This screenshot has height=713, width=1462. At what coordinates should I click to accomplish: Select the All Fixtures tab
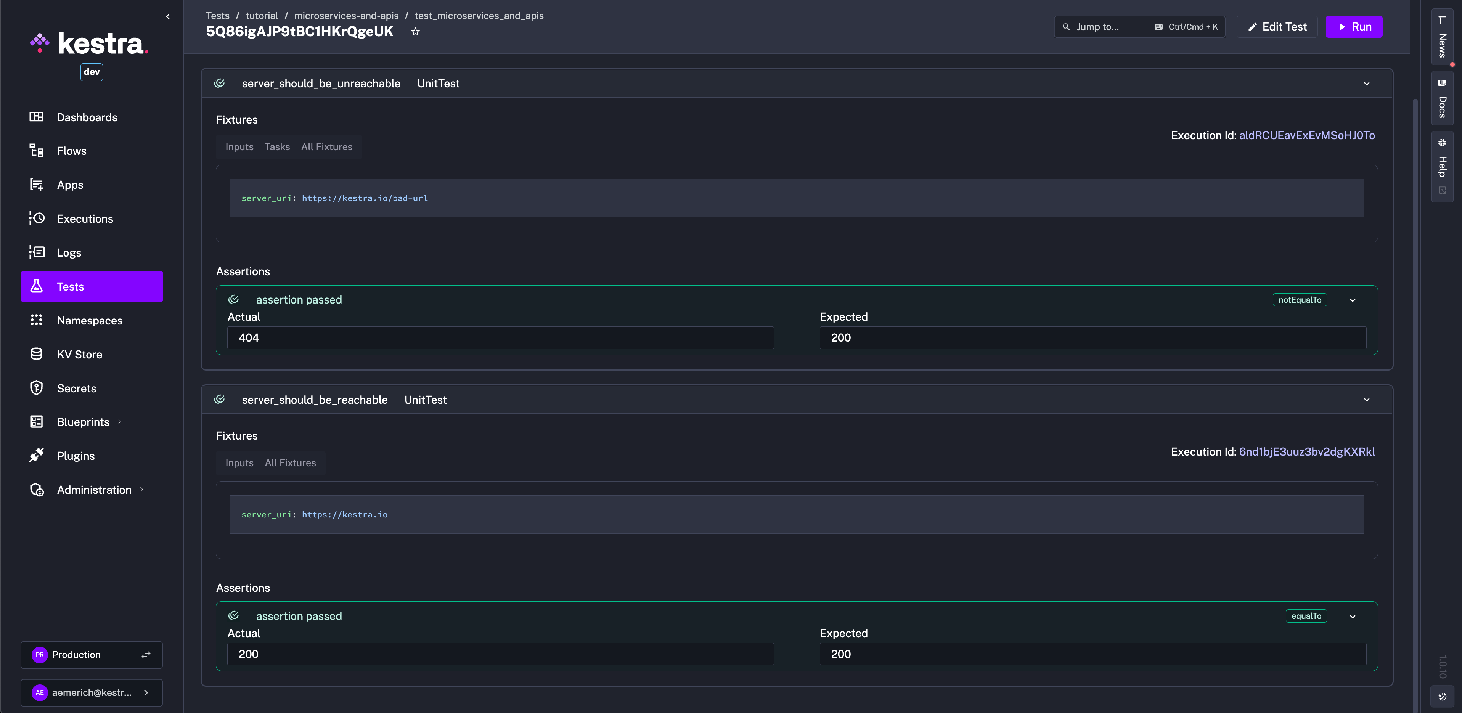(x=326, y=146)
